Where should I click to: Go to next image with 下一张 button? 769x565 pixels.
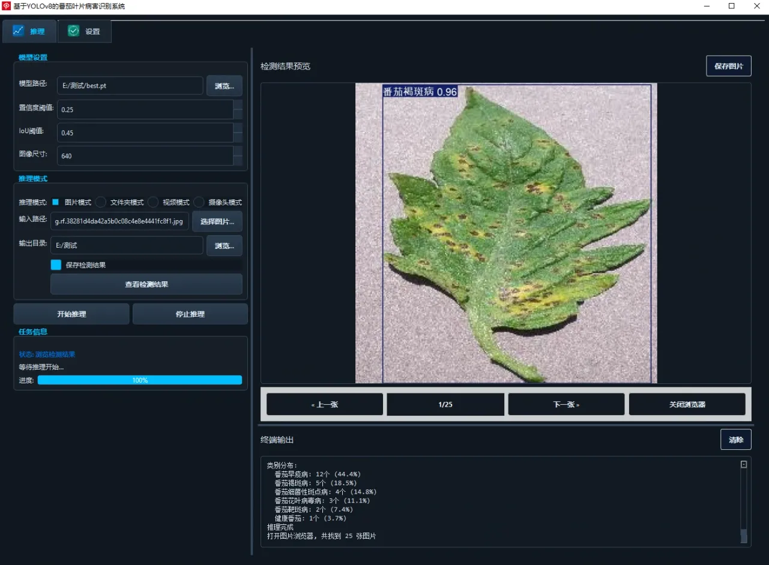click(565, 404)
